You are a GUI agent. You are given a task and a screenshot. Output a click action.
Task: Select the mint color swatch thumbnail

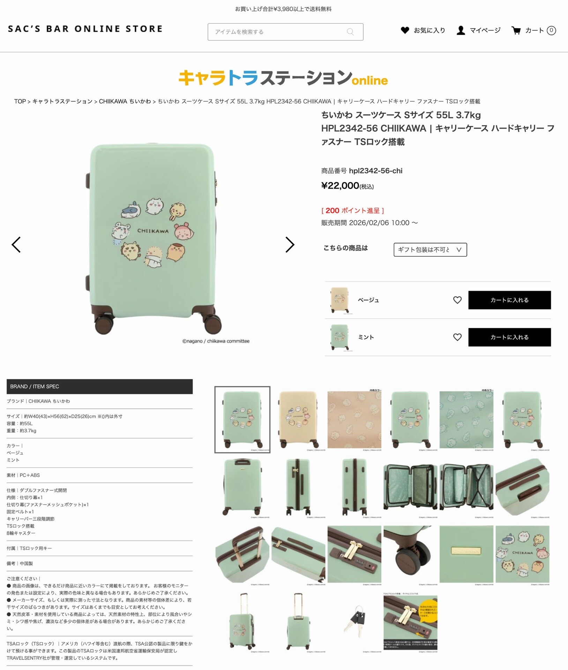click(339, 337)
